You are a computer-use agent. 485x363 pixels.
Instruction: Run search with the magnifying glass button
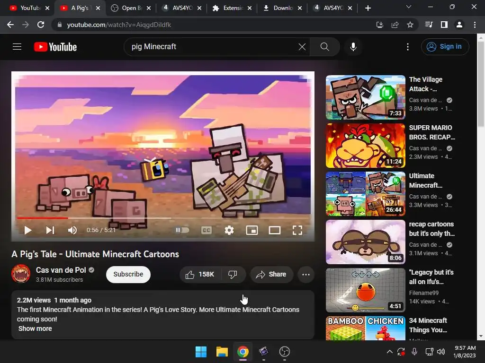pos(324,47)
